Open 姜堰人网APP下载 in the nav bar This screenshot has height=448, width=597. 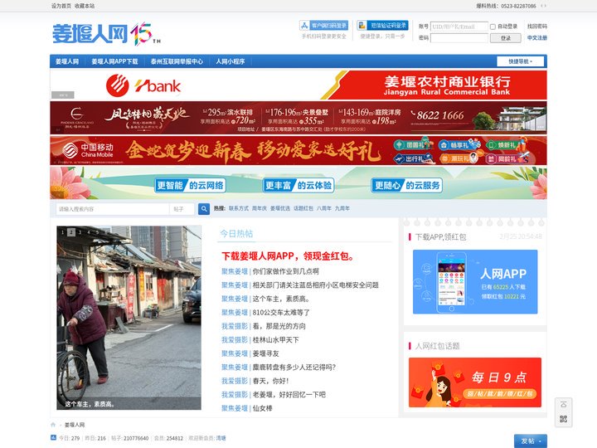point(114,61)
